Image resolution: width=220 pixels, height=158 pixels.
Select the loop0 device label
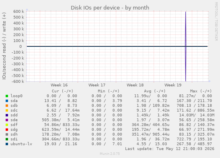(16, 96)
